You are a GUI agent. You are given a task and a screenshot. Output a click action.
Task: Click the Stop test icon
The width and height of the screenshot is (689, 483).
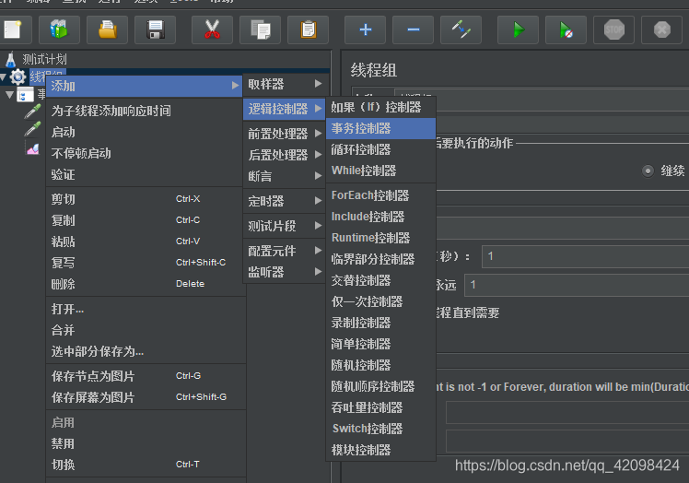pos(613,29)
